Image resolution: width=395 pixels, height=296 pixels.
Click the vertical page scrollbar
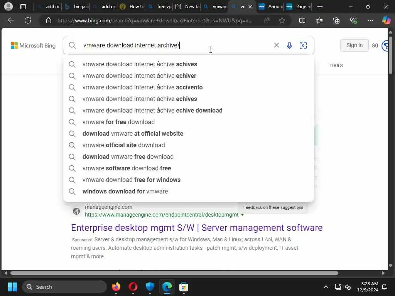pyautogui.click(x=390, y=55)
